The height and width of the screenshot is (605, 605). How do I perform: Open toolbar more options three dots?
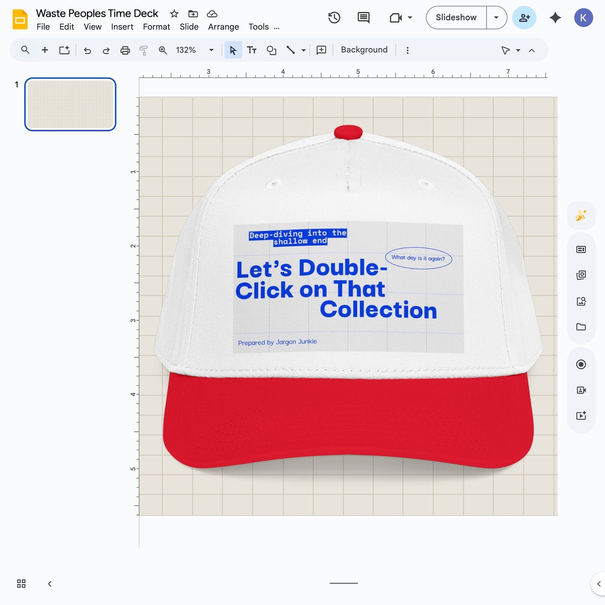pyautogui.click(x=407, y=50)
